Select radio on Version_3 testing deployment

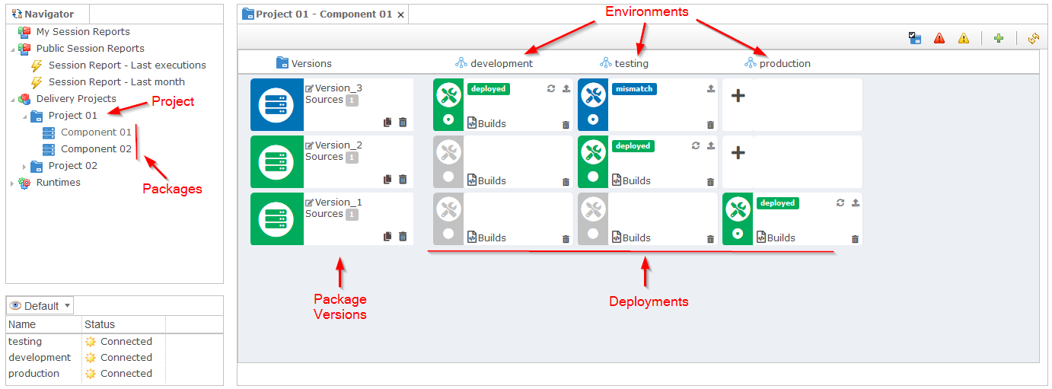(593, 120)
